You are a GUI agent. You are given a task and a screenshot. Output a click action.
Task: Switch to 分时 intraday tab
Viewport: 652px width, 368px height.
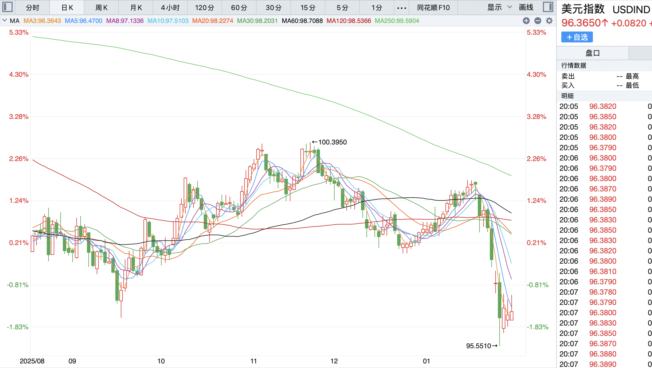[x=32, y=8]
